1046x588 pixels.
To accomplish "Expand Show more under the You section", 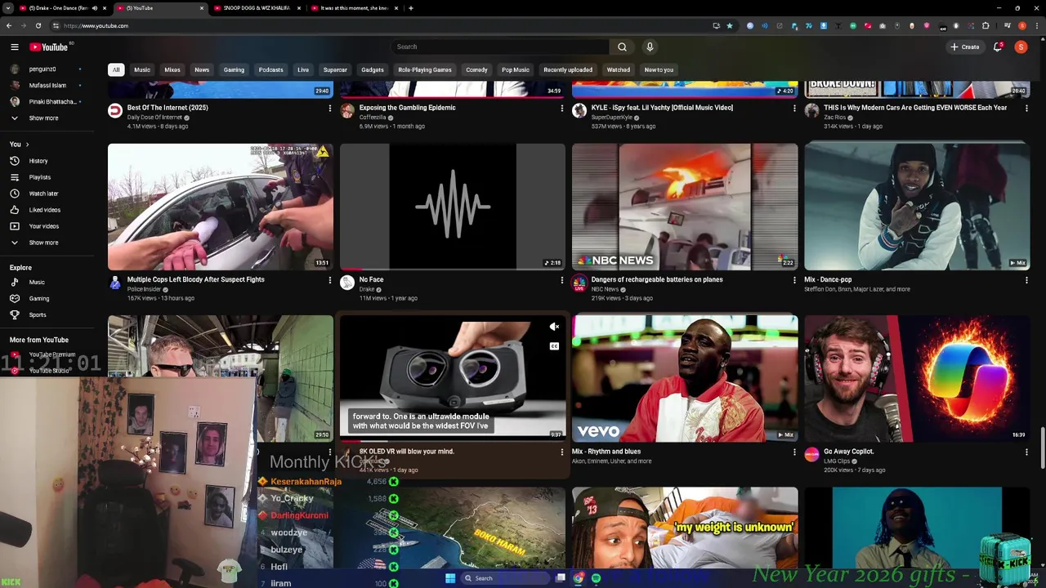I will pyautogui.click(x=43, y=243).
